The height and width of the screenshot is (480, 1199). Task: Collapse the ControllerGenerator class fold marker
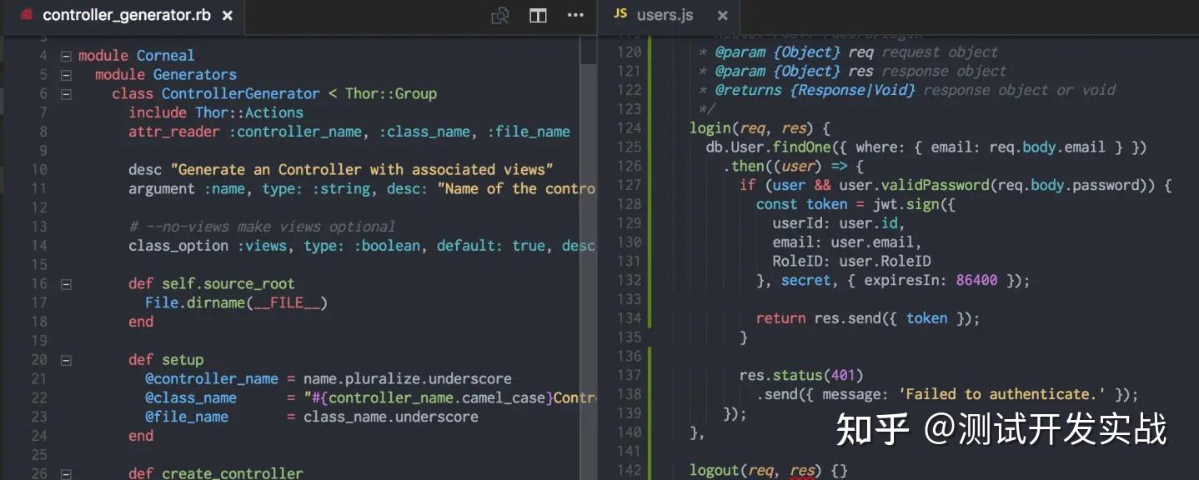click(66, 93)
